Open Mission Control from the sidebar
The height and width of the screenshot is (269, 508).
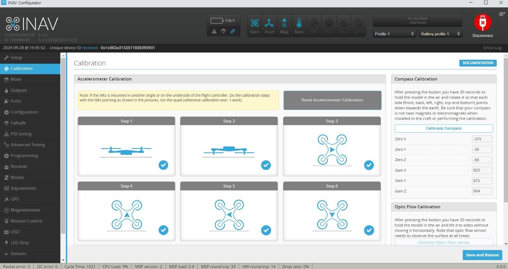click(26, 221)
